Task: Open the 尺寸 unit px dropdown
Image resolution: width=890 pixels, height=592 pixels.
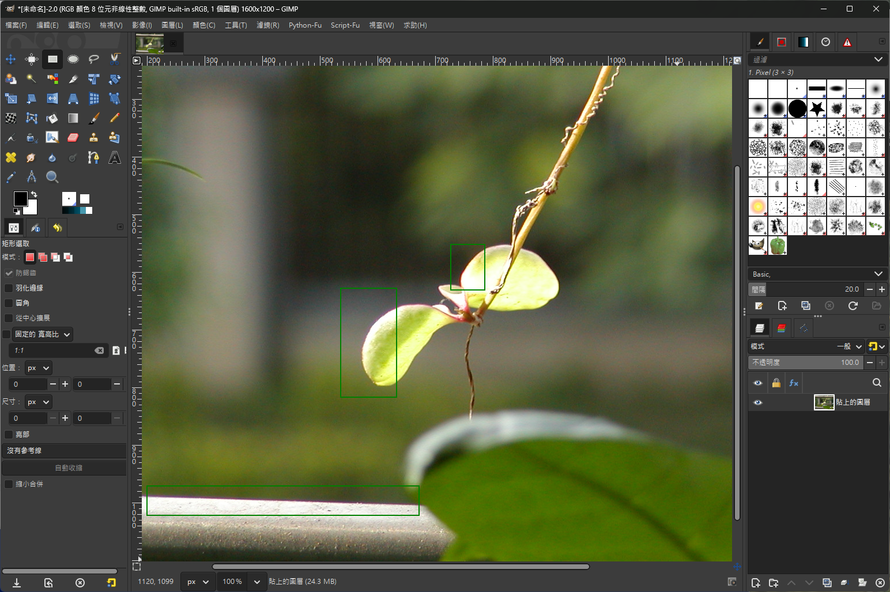Action: click(x=39, y=402)
